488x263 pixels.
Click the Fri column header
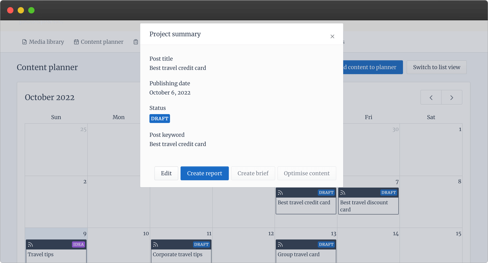click(368, 117)
